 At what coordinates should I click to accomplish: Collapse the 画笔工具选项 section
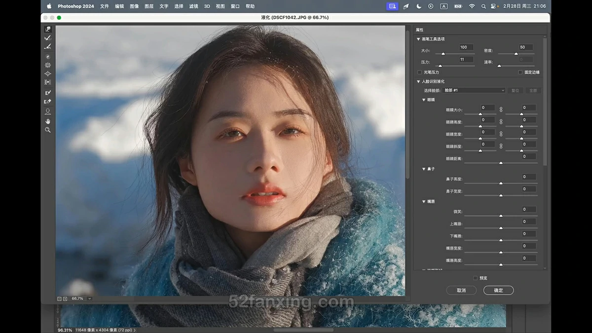(x=419, y=39)
